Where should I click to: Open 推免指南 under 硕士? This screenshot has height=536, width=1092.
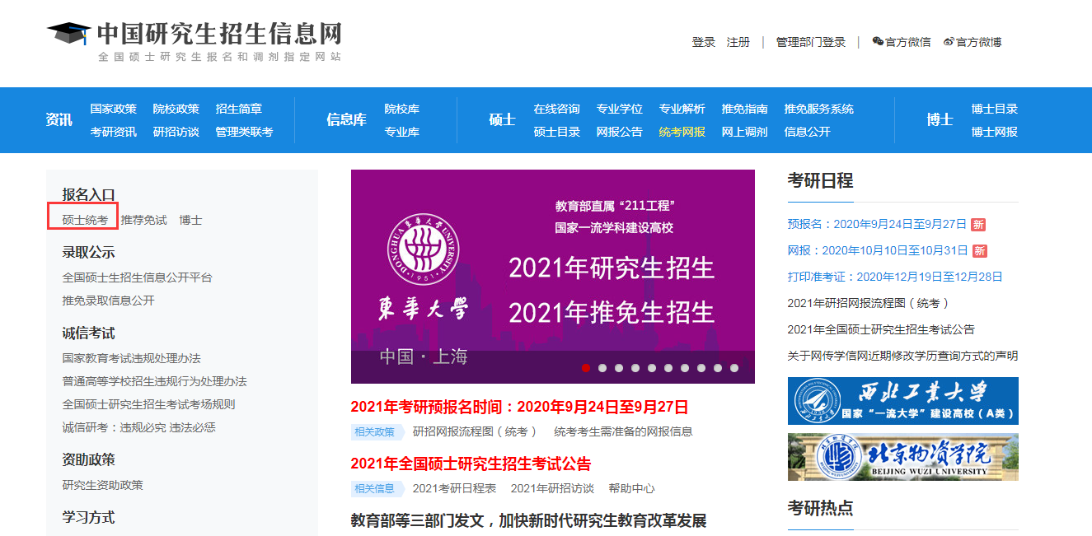pyautogui.click(x=745, y=109)
